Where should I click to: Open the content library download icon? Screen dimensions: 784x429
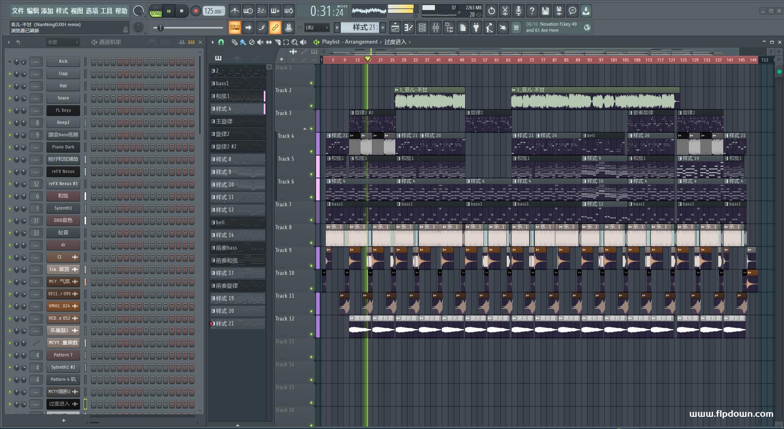pyautogui.click(x=586, y=11)
